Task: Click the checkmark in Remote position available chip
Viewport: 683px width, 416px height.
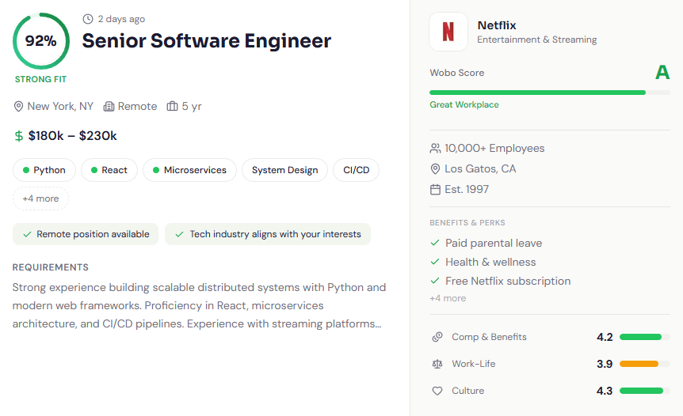Action: (27, 234)
